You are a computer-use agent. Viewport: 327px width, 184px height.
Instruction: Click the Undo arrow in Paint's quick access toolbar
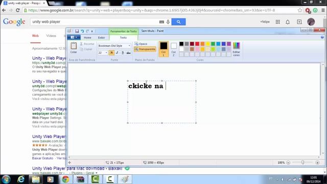(x=82, y=31)
